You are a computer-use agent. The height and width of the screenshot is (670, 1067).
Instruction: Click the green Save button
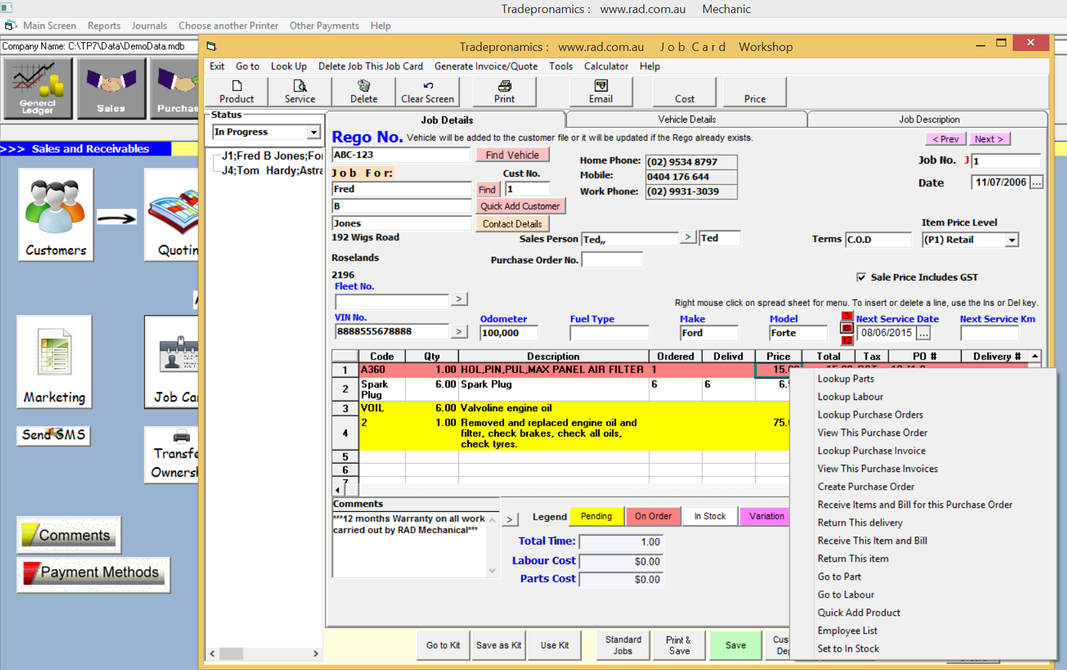pyautogui.click(x=736, y=645)
